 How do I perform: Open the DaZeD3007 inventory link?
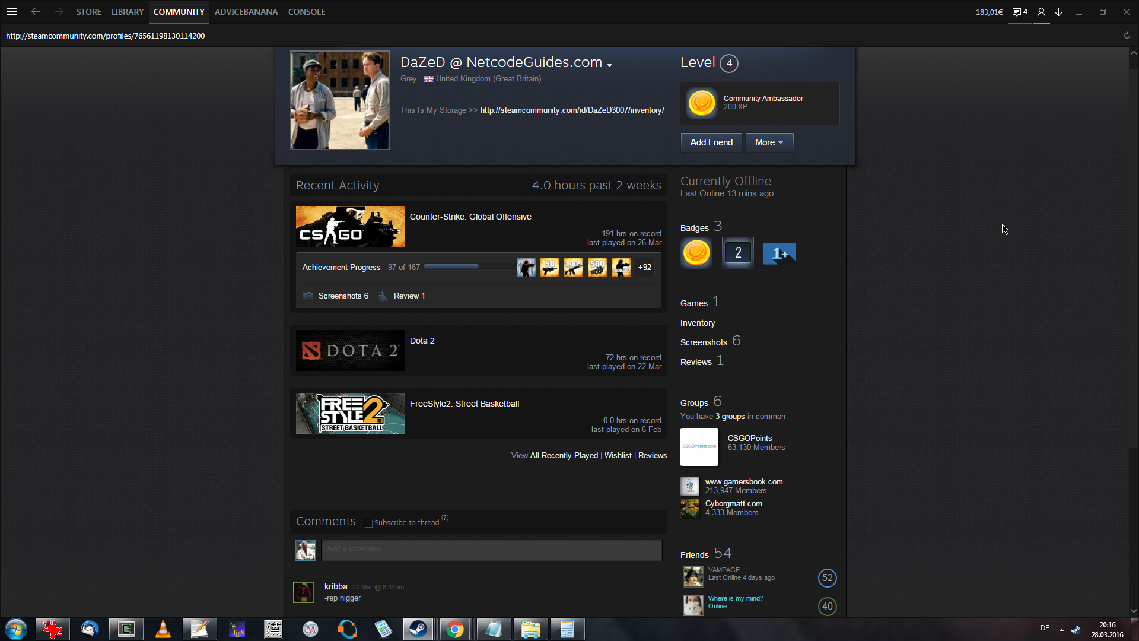[x=572, y=110]
